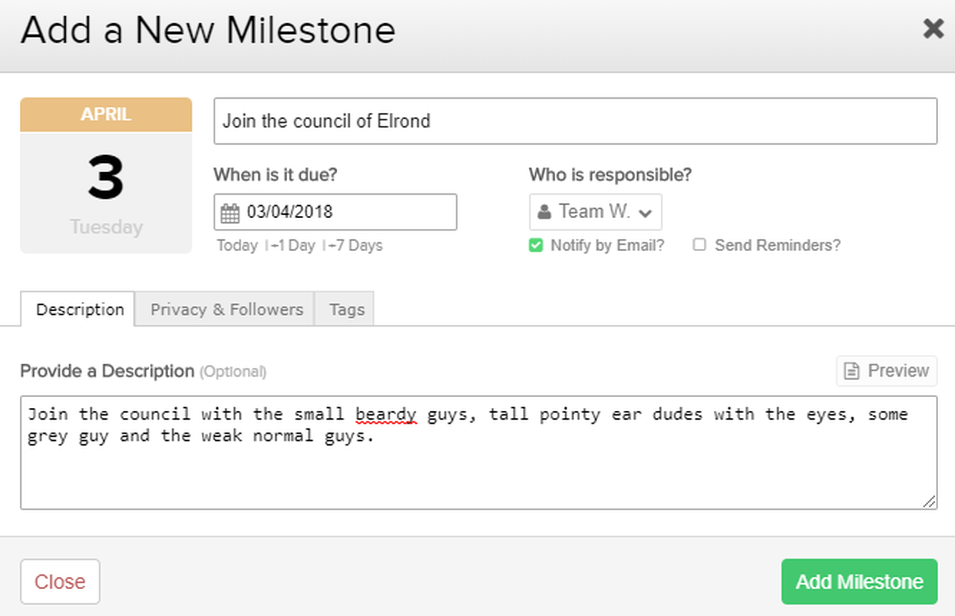Close the Add a New Milestone dialog
The height and width of the screenshot is (616, 955).
pos(933,29)
